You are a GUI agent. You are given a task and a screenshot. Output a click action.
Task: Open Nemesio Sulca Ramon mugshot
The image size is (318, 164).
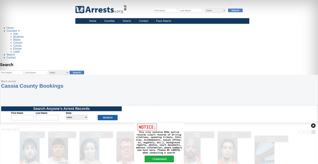[x=58, y=151]
